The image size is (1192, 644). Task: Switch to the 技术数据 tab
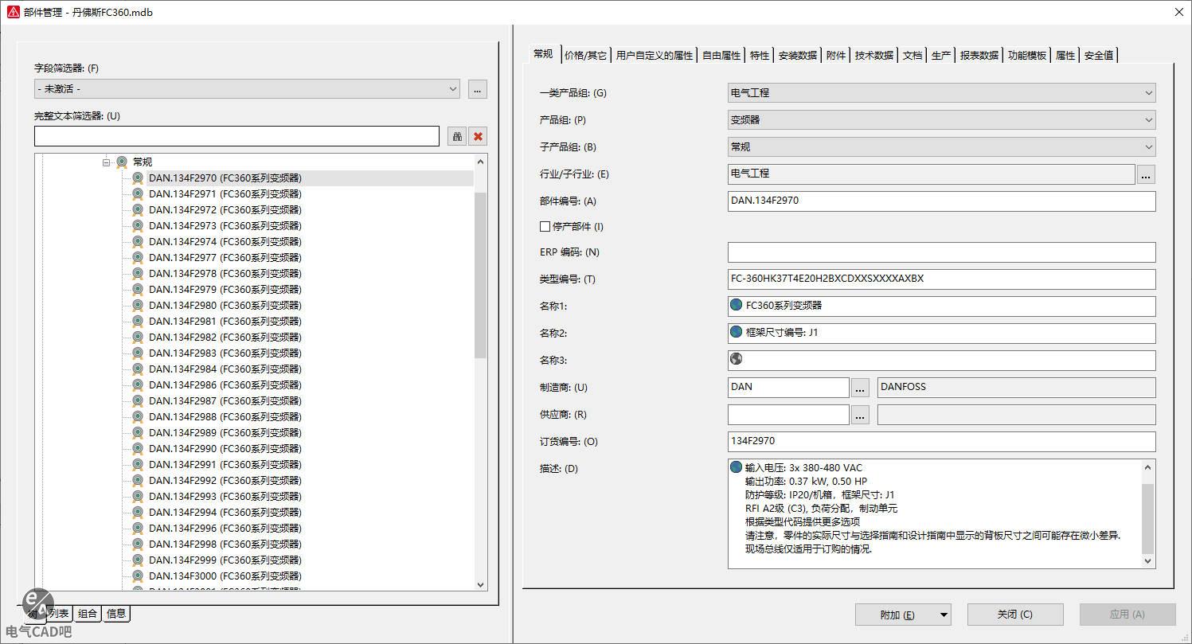[873, 55]
